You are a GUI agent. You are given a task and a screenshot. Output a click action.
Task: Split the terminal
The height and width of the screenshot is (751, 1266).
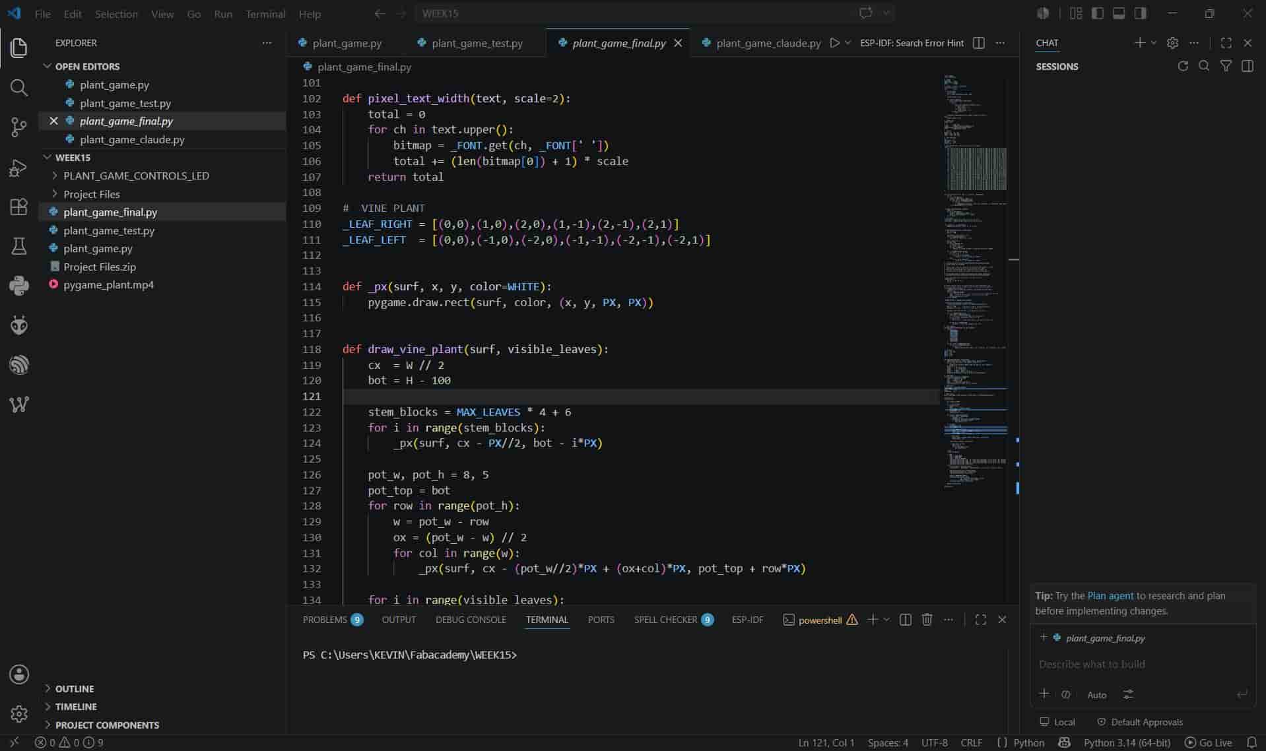[906, 620]
